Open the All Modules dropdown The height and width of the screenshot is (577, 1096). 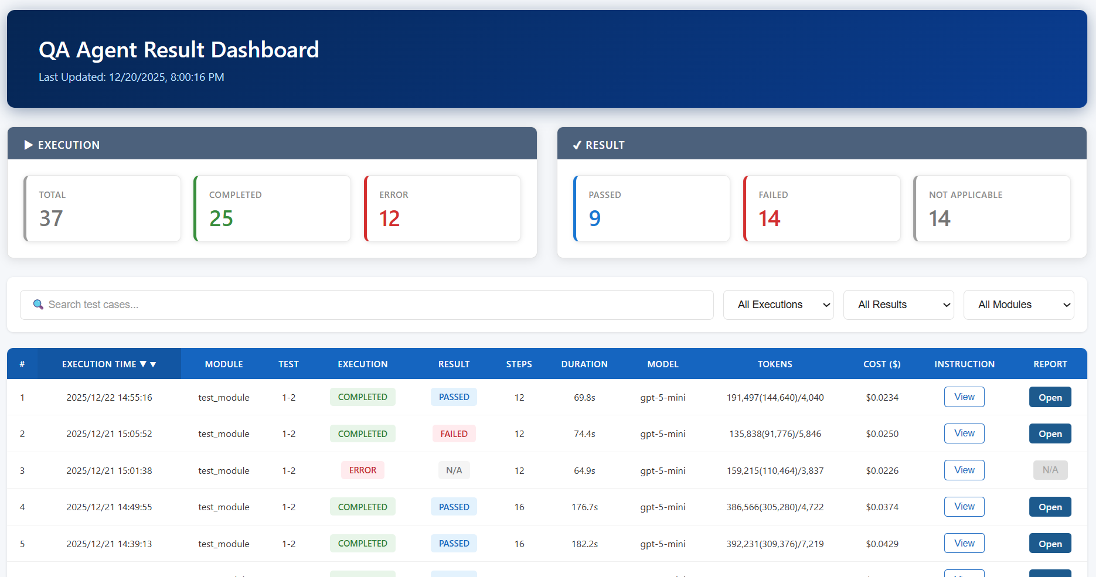click(1019, 305)
